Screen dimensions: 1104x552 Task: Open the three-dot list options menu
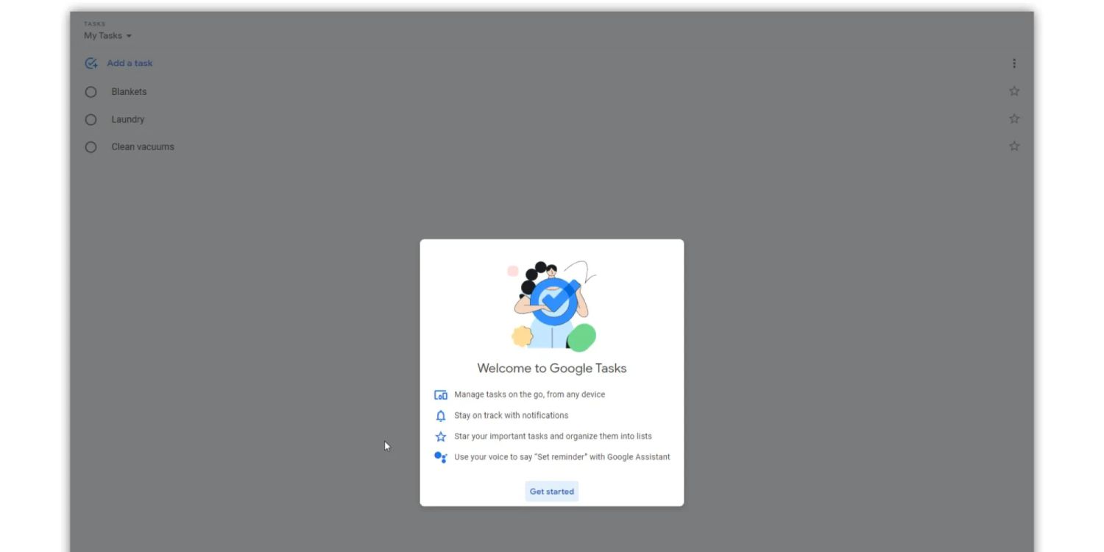(x=1013, y=63)
